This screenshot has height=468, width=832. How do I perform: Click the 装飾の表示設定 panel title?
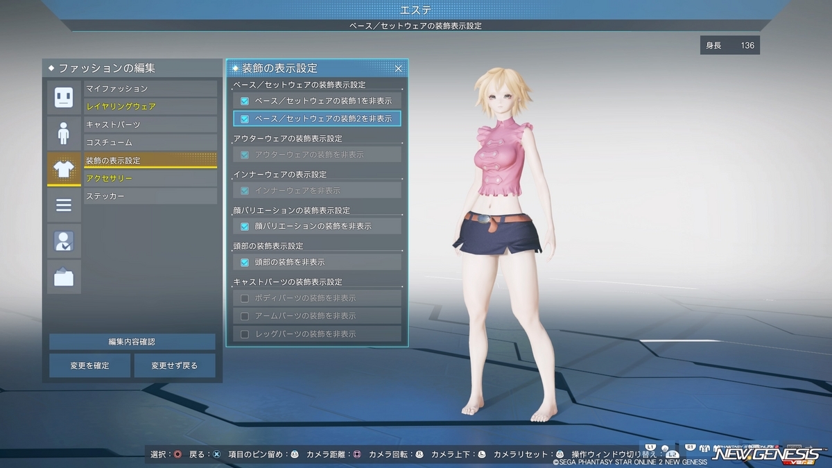tap(279, 68)
